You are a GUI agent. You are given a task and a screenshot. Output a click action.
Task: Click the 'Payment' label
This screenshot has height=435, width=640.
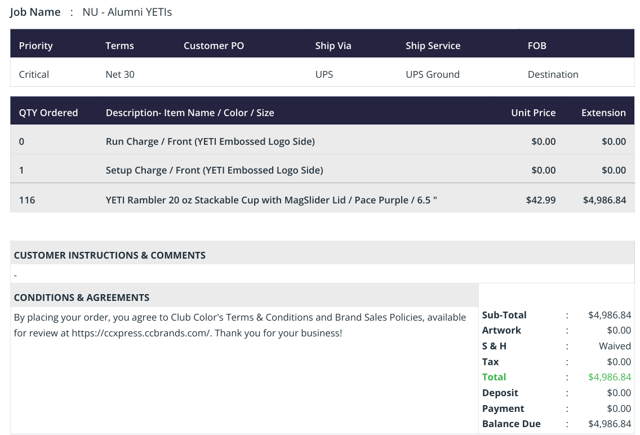(x=503, y=409)
